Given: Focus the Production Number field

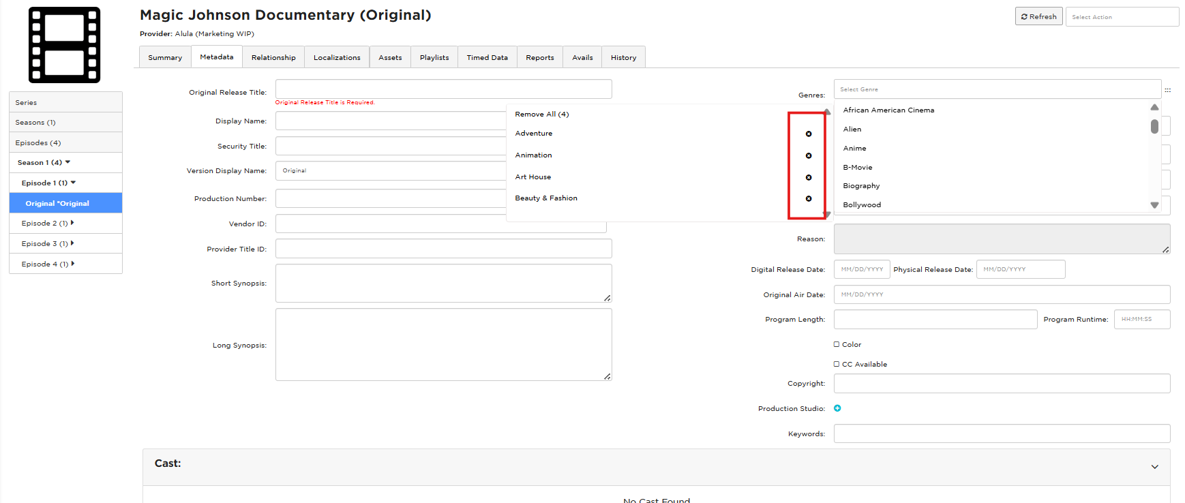Looking at the screenshot, I should coord(391,198).
